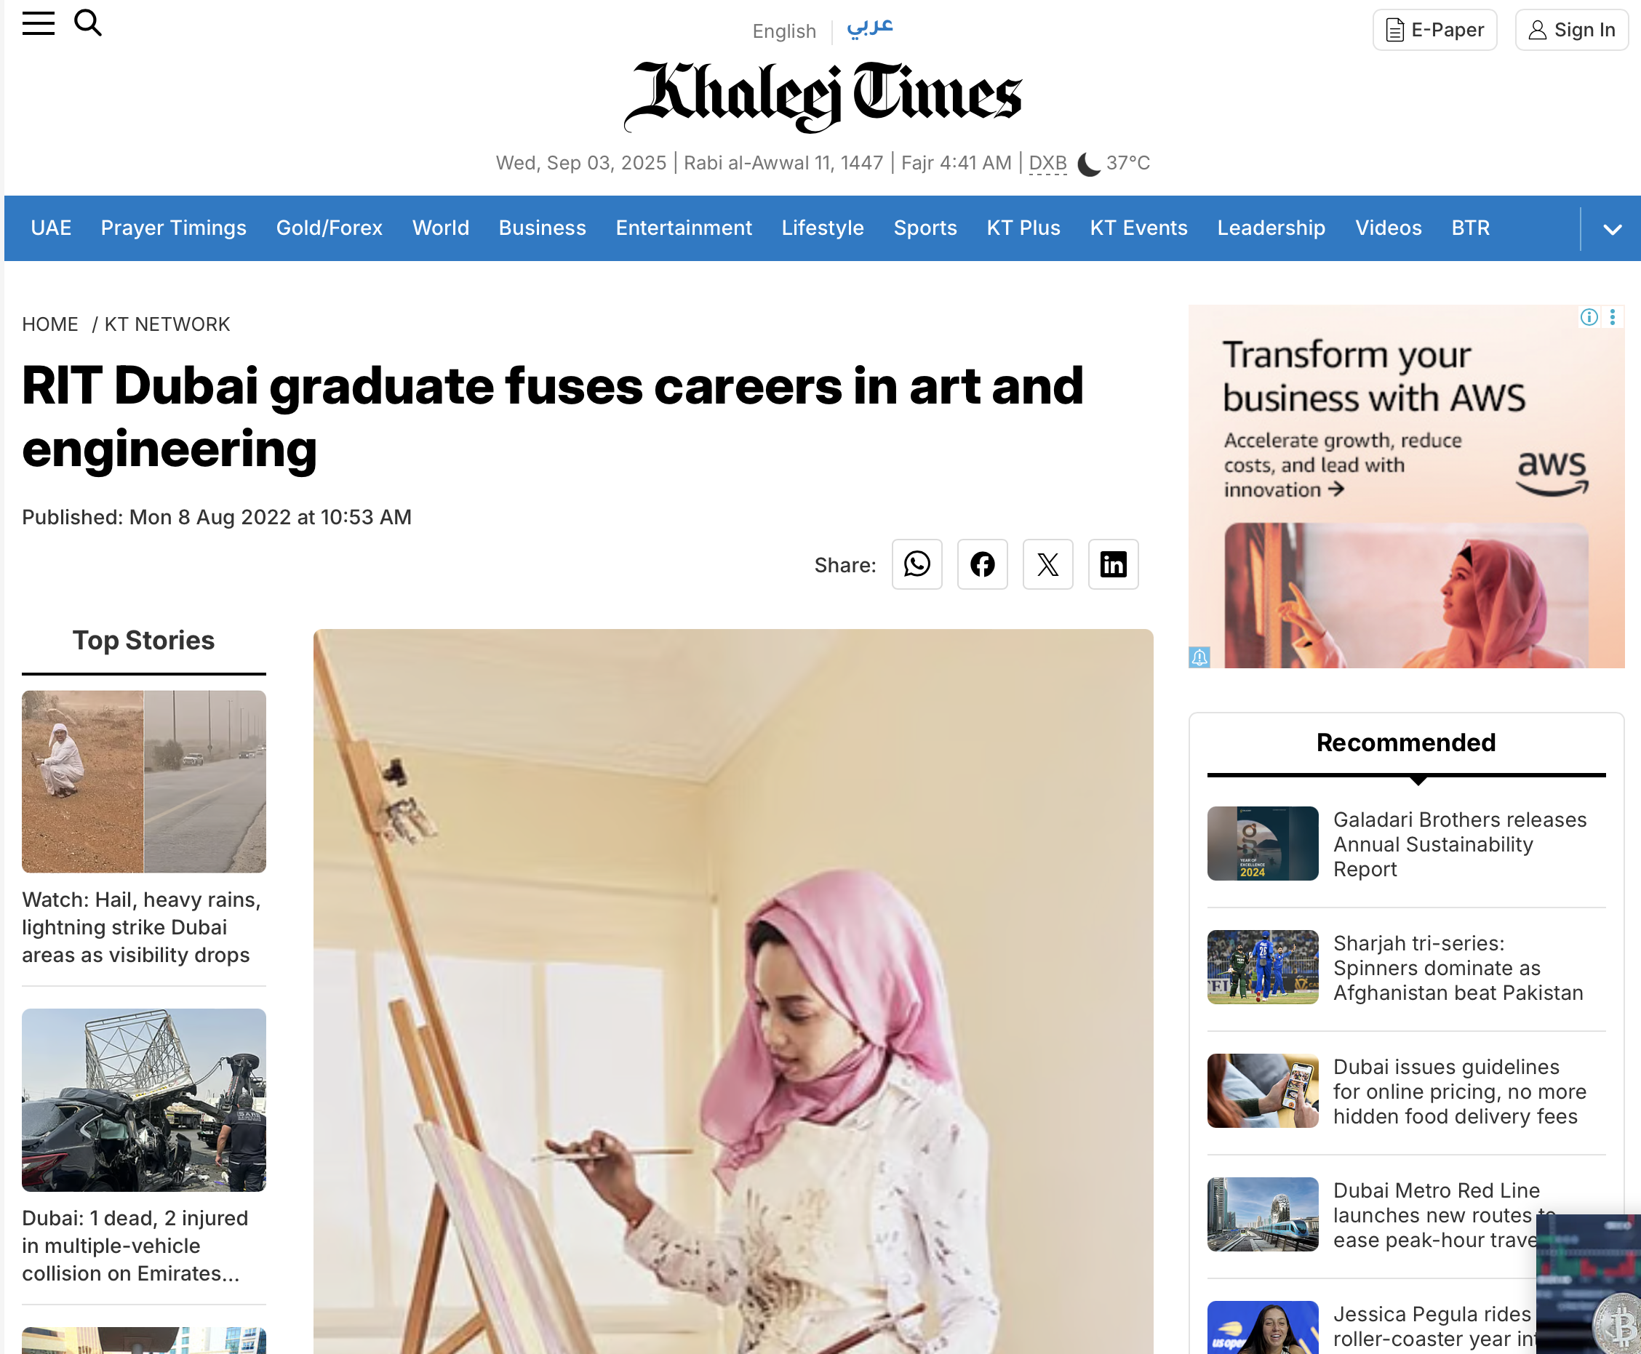Switch language to Arabic
Screen dimensions: 1641x1354
coord(870,28)
